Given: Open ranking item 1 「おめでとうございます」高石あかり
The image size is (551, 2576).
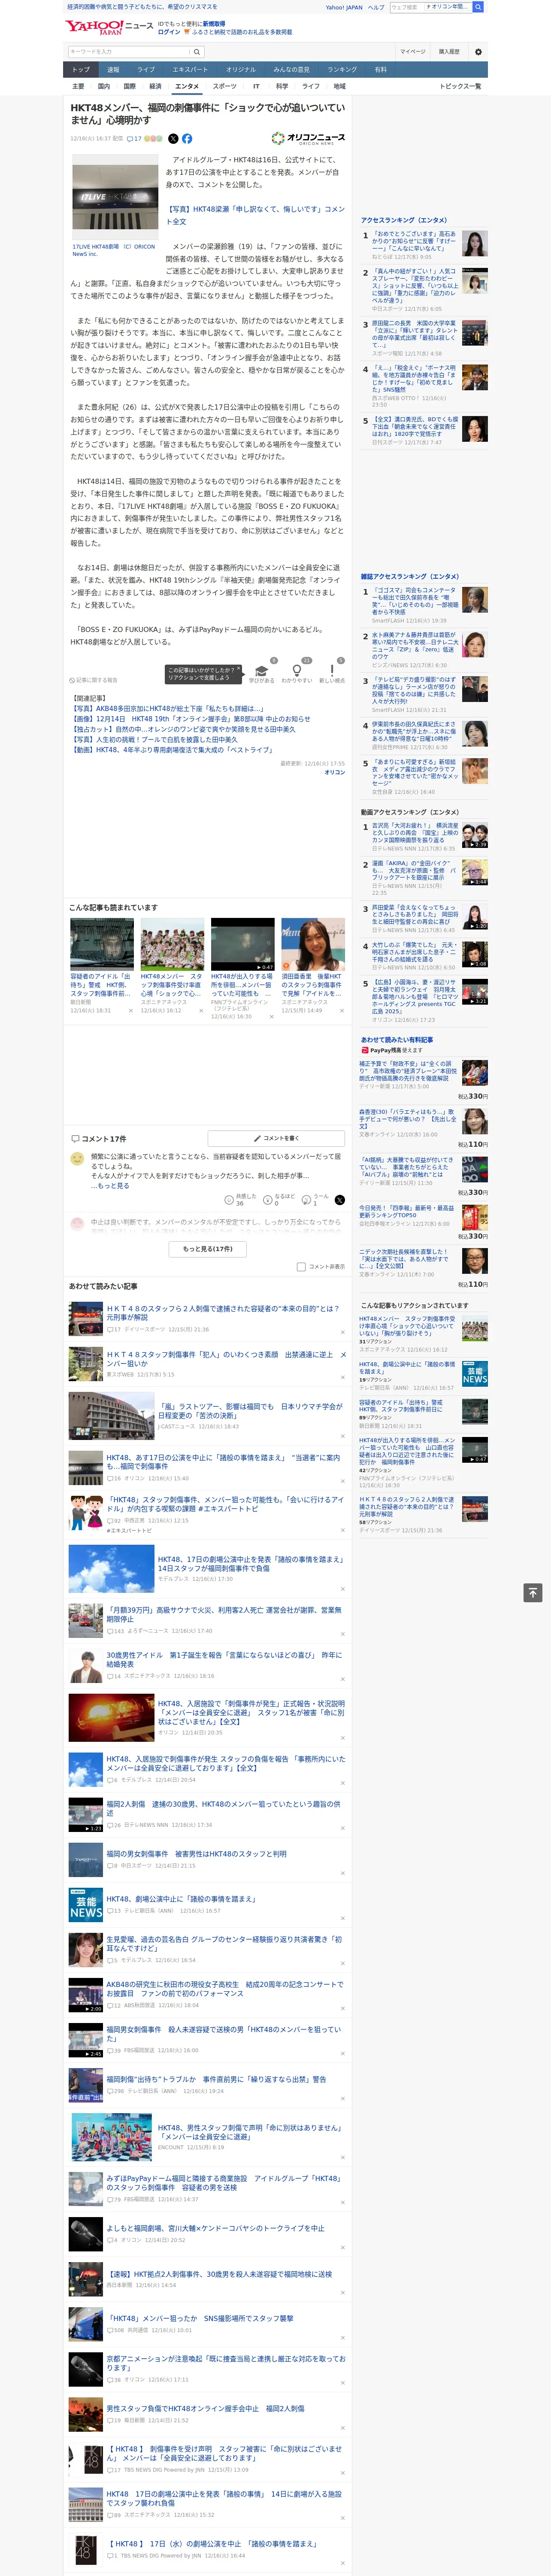Looking at the screenshot, I should (x=414, y=241).
